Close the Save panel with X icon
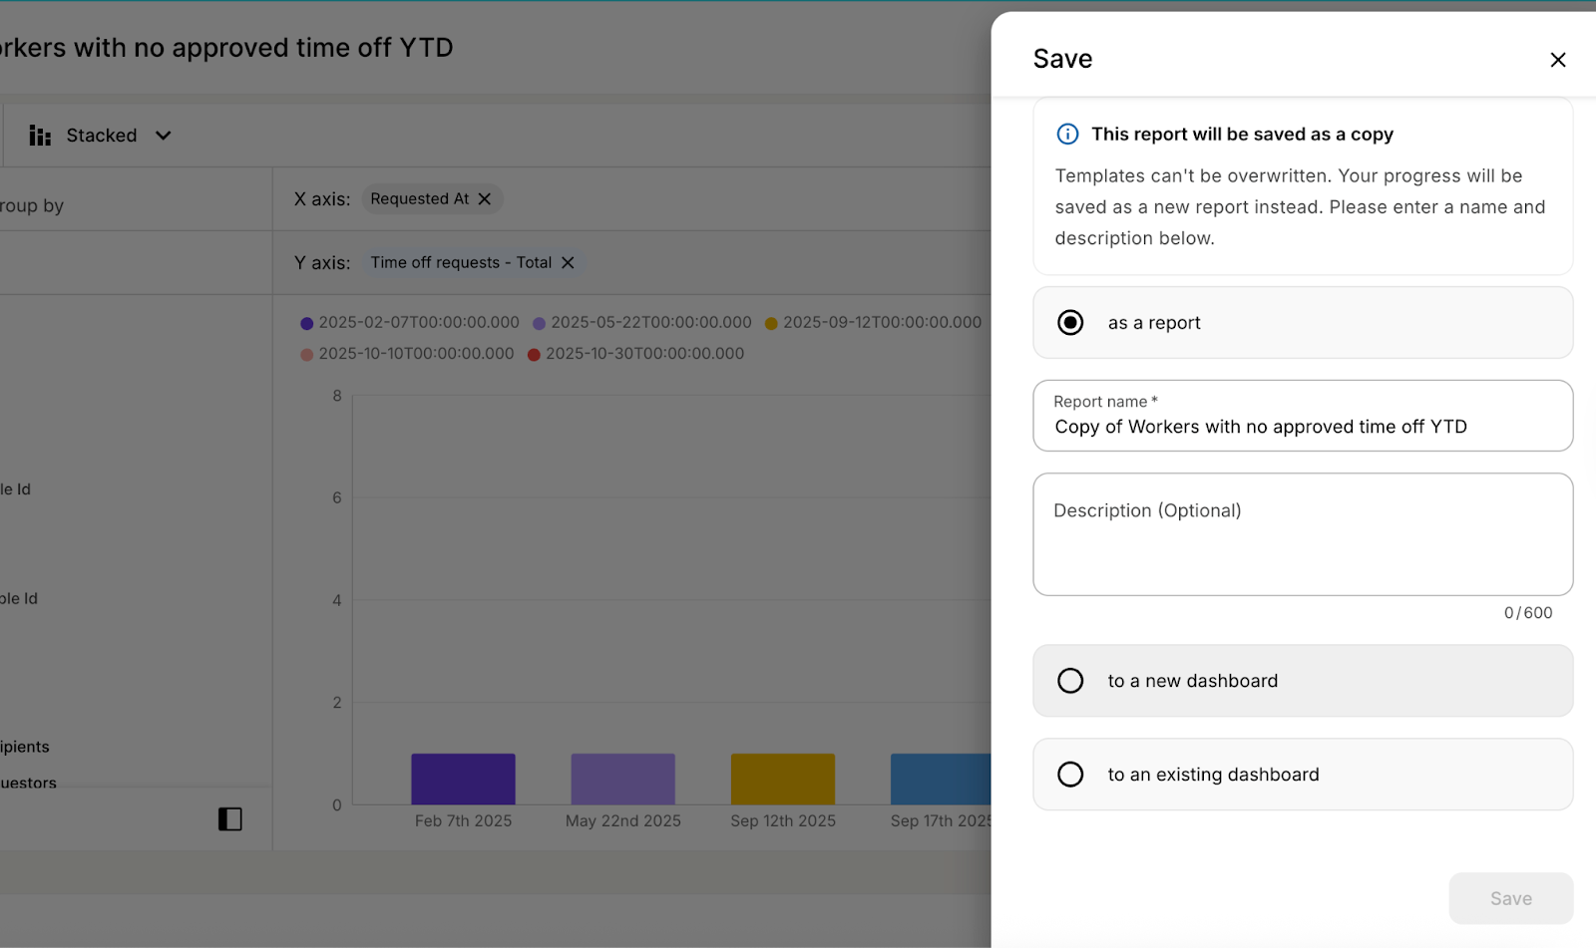 coord(1557,60)
